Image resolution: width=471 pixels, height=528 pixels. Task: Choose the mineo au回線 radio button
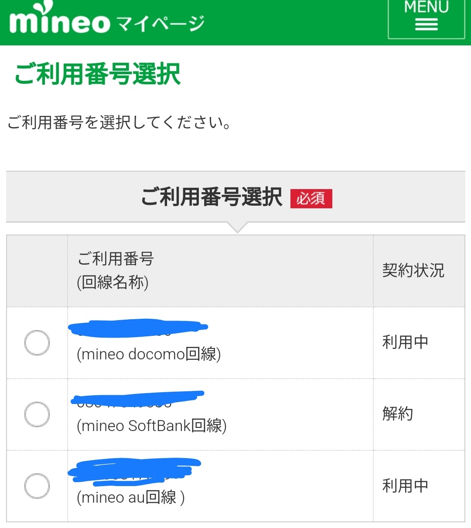37,486
